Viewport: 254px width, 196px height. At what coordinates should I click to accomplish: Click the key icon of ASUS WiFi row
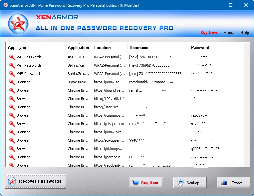[12, 57]
